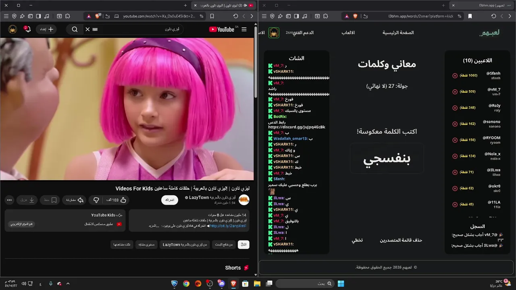Open YouTube account avatar menu
Viewport: 516px width, 290px height.
13,29
